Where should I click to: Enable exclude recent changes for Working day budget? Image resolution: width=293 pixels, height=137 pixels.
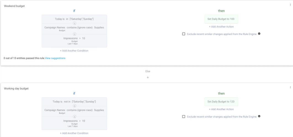(x=184, y=117)
